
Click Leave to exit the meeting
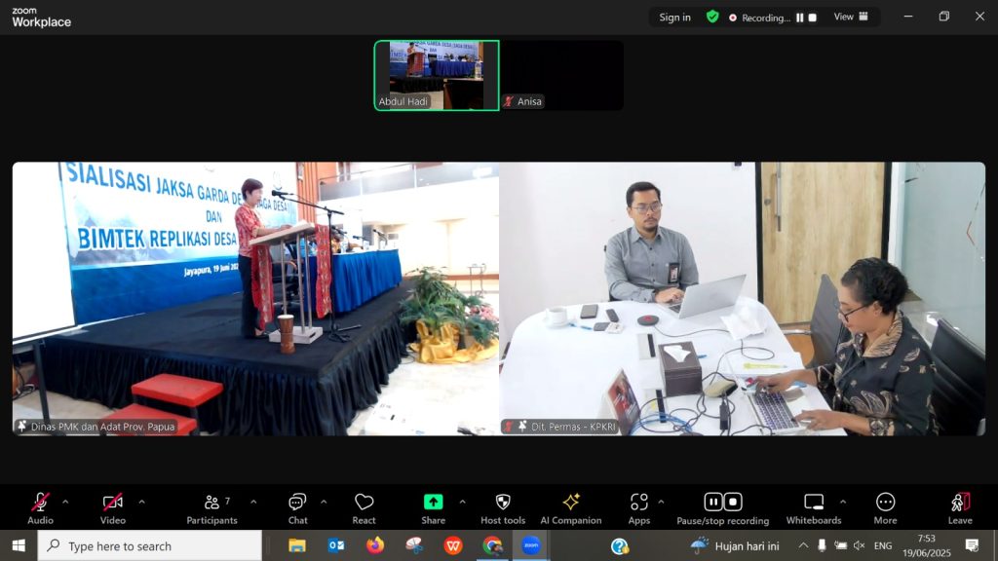click(960, 508)
